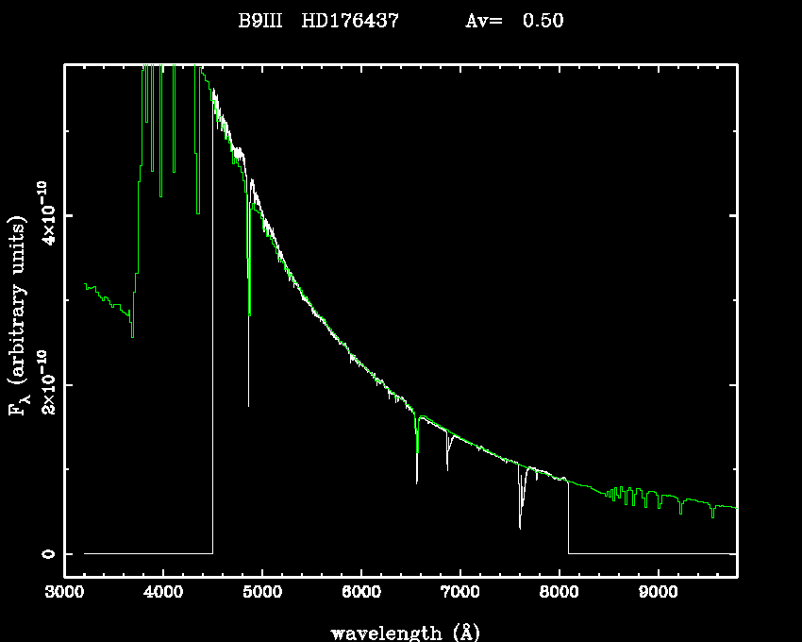This screenshot has width=802, height=642.
Task: Click the 4000 x-axis tick label
Action: tap(163, 594)
